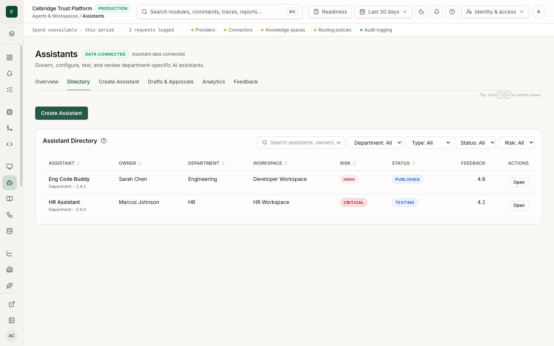554x346 pixels.
Task: Sort table by Risk column
Action: (348, 163)
